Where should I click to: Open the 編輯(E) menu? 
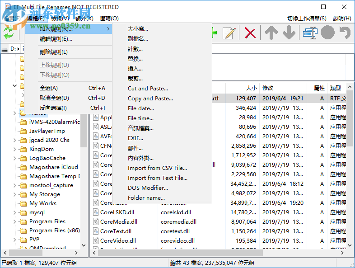pos(36,19)
